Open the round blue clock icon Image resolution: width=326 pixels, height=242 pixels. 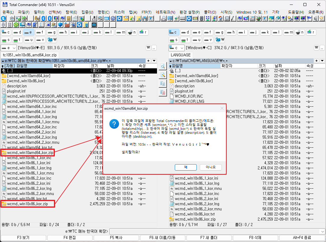113,18
